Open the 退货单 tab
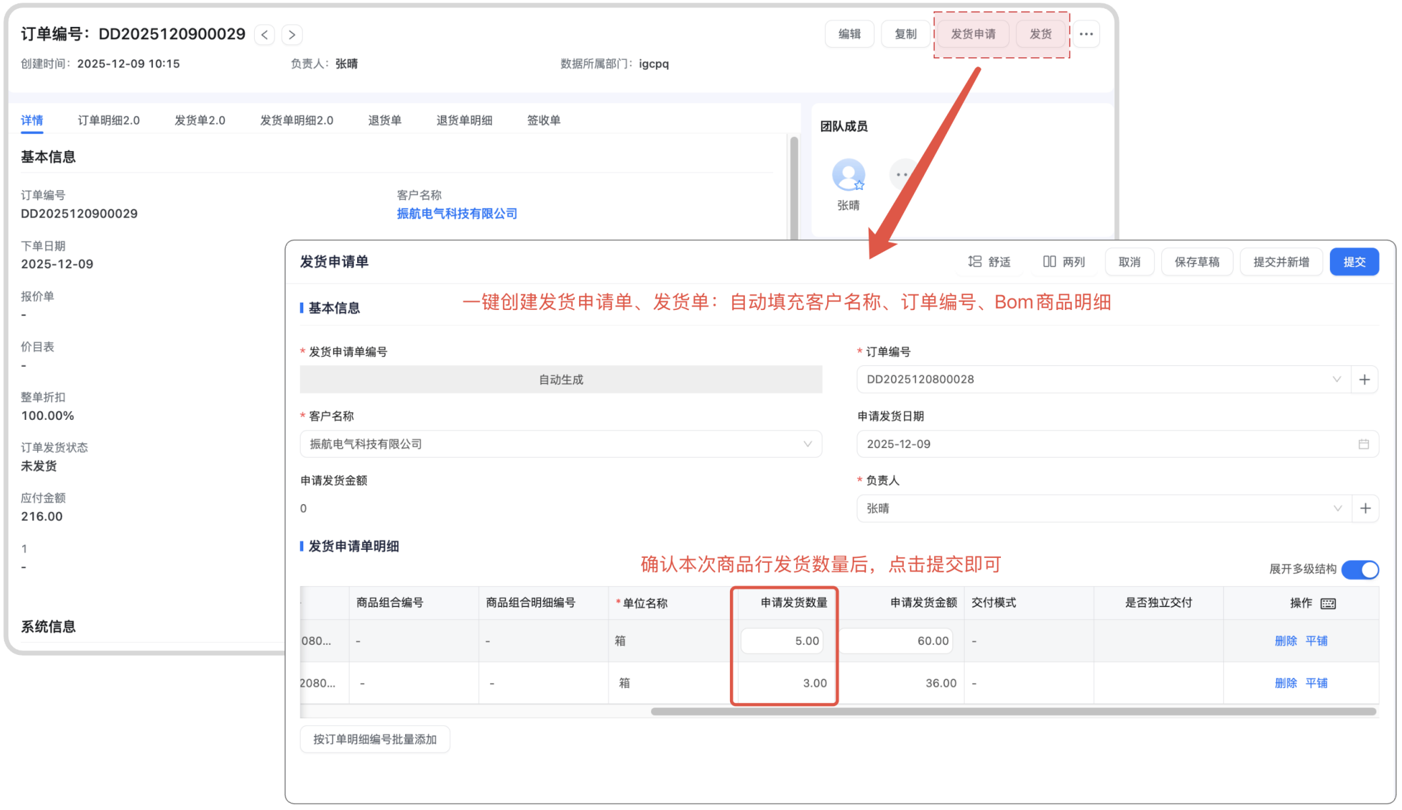The height and width of the screenshot is (810, 1402). click(x=384, y=120)
